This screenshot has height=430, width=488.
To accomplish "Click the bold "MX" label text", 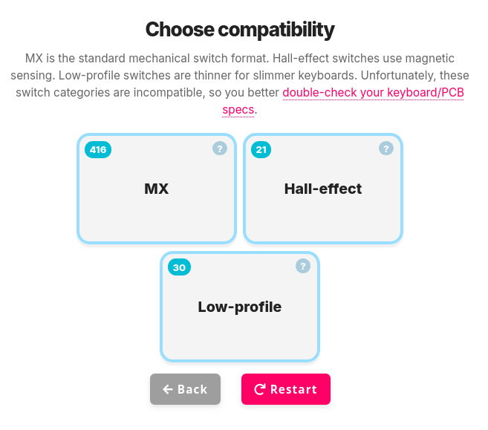I will tap(157, 189).
